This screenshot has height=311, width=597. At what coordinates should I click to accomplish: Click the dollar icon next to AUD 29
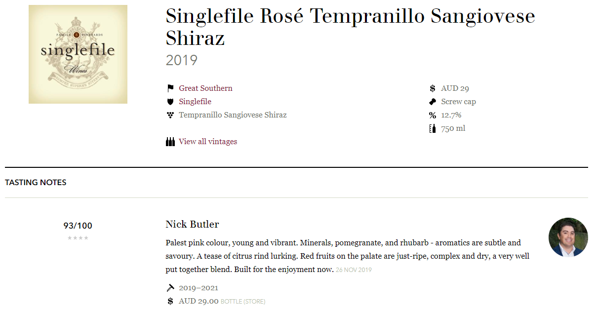(433, 88)
